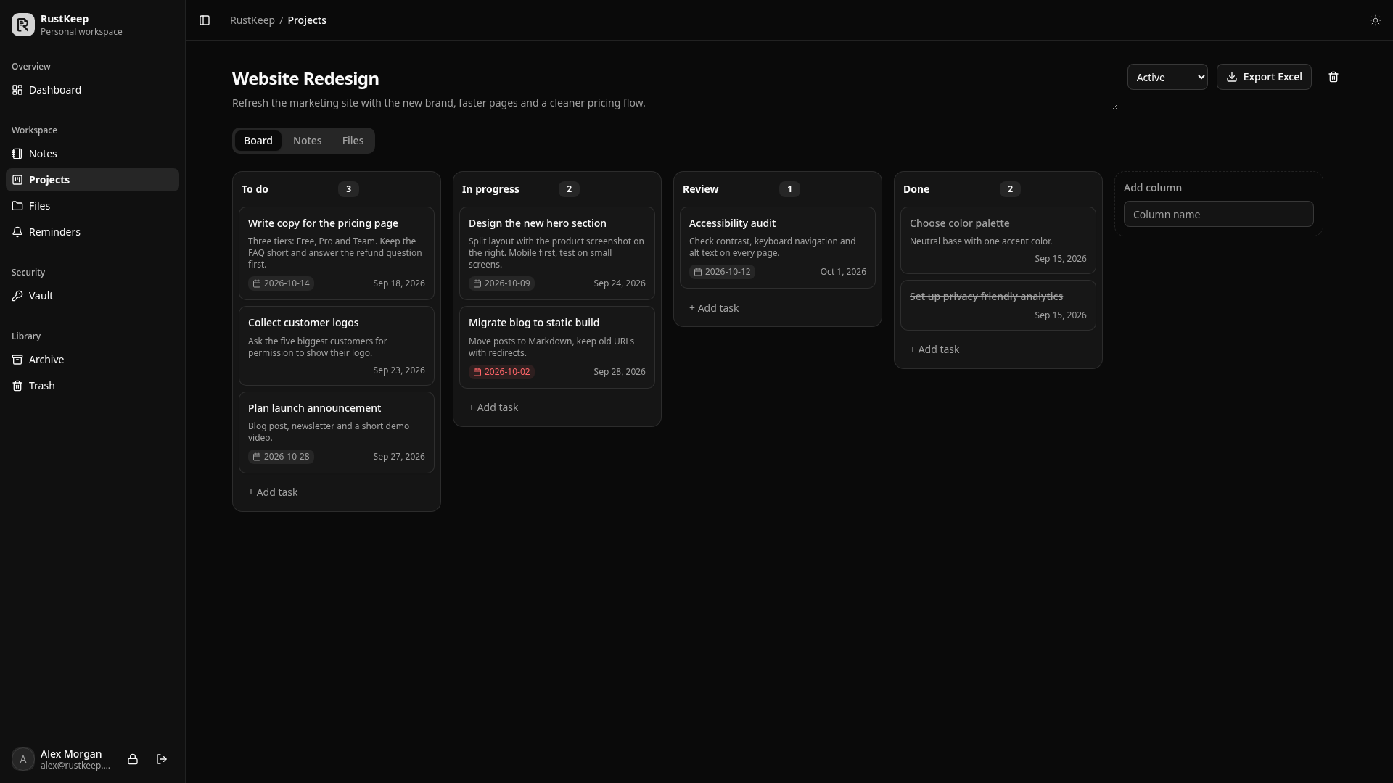Click calendar icon on overdue 2026-10-02 badge

click(477, 372)
